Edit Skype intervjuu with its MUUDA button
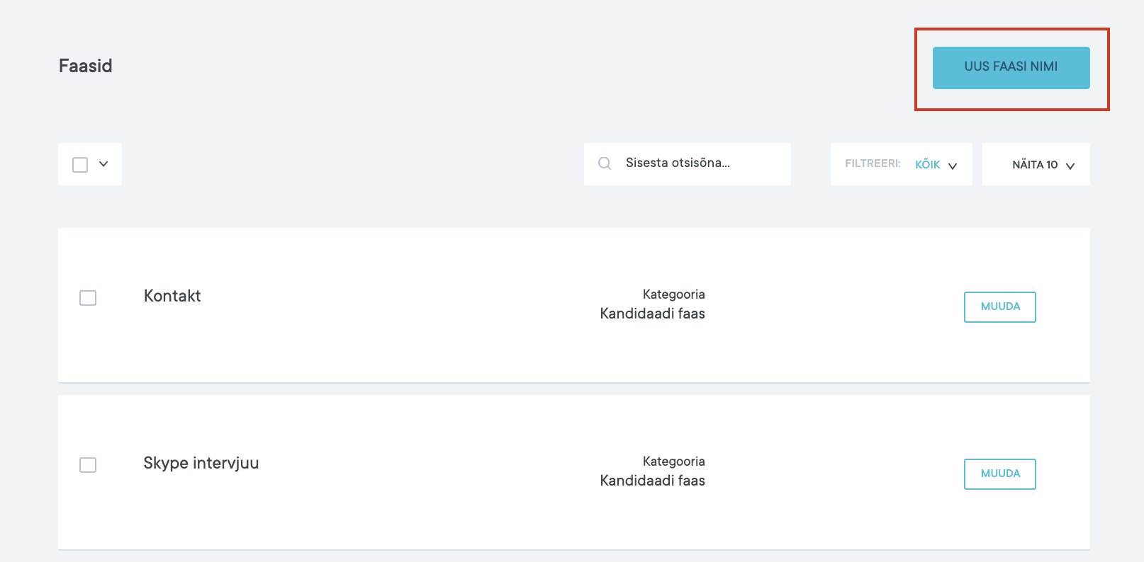Image resolution: width=1144 pixels, height=562 pixels. tap(999, 474)
